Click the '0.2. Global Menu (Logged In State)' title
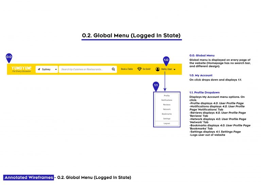261x185 pixels. (x=131, y=35)
